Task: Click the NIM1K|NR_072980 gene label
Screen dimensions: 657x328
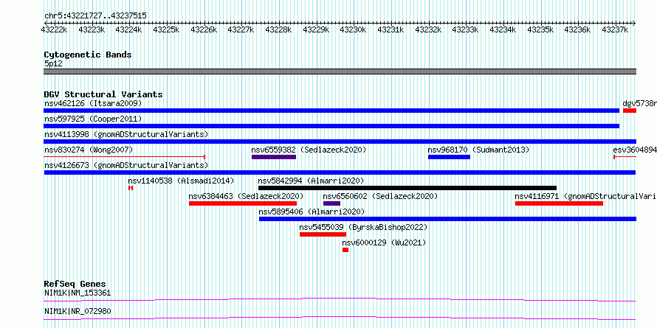Action: tap(78, 311)
